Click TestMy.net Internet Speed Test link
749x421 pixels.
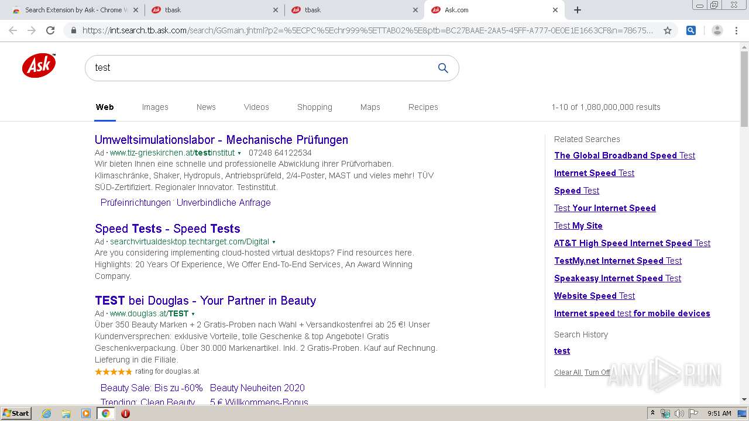618,261
